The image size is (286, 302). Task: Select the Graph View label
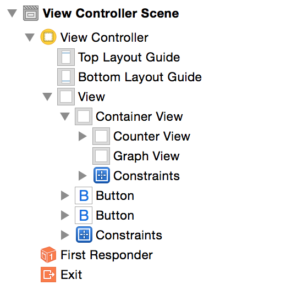[146, 156]
